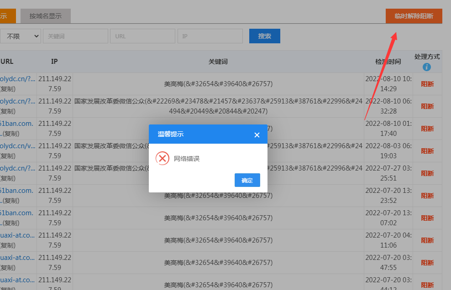Click the 检测时间 column header
Image resolution: width=451 pixels, height=290 pixels.
coord(388,62)
